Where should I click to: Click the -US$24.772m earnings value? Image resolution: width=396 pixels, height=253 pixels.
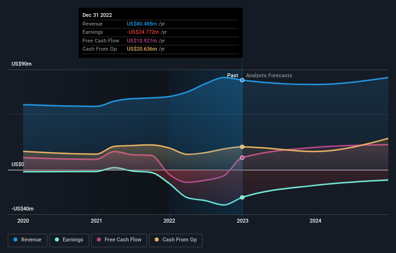143,32
